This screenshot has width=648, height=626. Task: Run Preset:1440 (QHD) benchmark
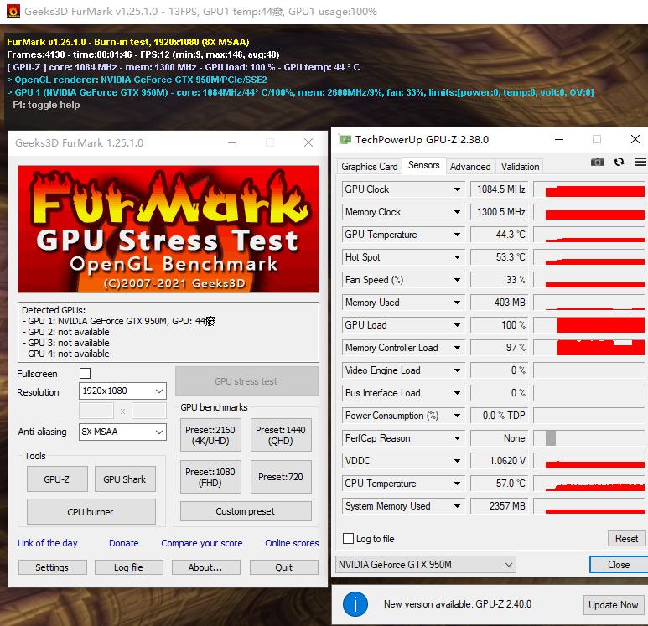coord(281,435)
